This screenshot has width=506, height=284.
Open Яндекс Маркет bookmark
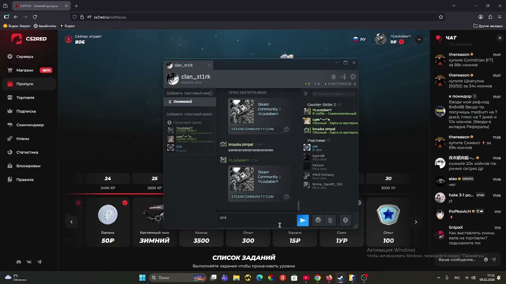17,26
